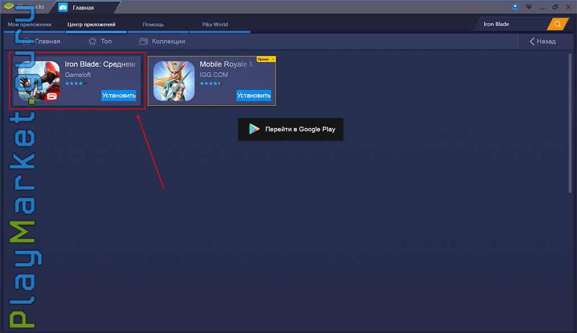Install Iron Blade with Установить

[119, 95]
